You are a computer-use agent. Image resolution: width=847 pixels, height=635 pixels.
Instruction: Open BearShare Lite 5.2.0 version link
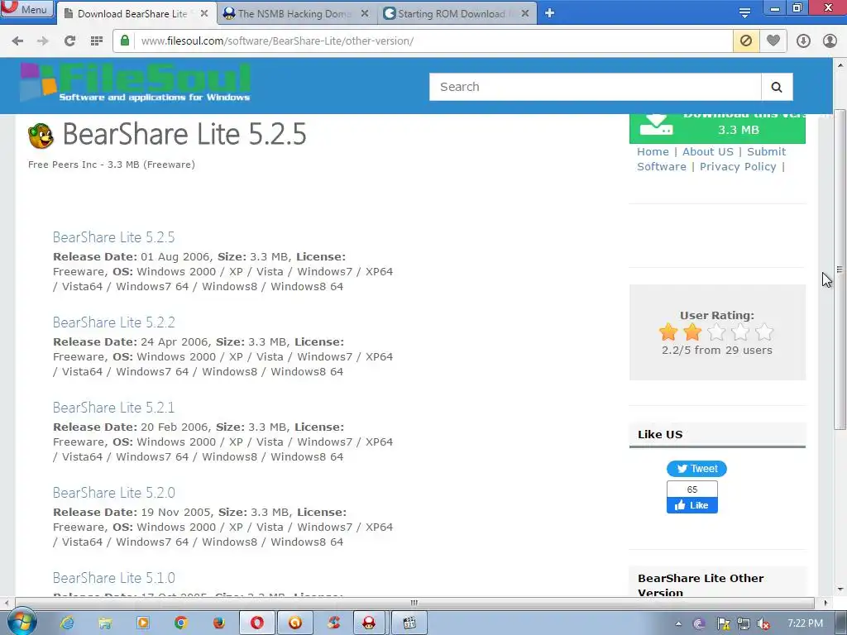[x=113, y=493]
